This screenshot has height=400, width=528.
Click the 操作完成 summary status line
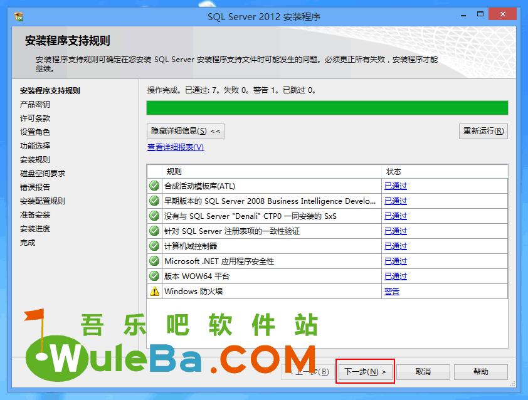click(x=231, y=90)
